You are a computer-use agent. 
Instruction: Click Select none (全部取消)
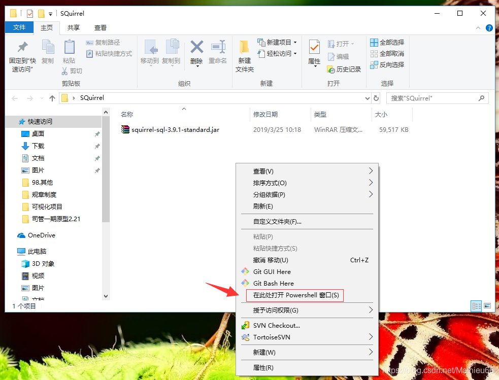click(387, 53)
